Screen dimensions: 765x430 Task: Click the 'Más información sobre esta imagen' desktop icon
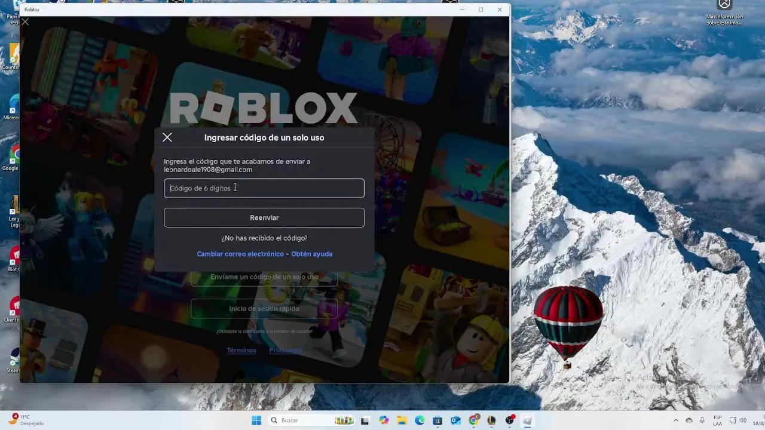[724, 12]
